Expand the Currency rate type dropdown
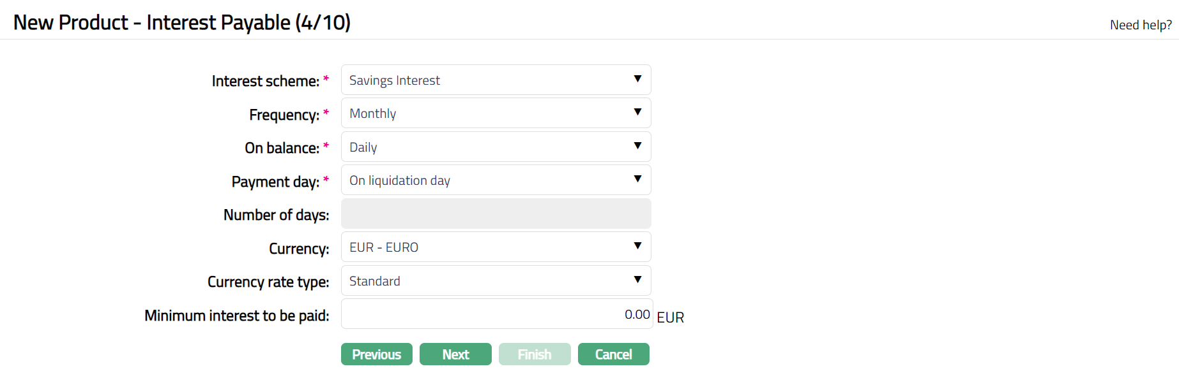The width and height of the screenshot is (1179, 385). tap(495, 281)
